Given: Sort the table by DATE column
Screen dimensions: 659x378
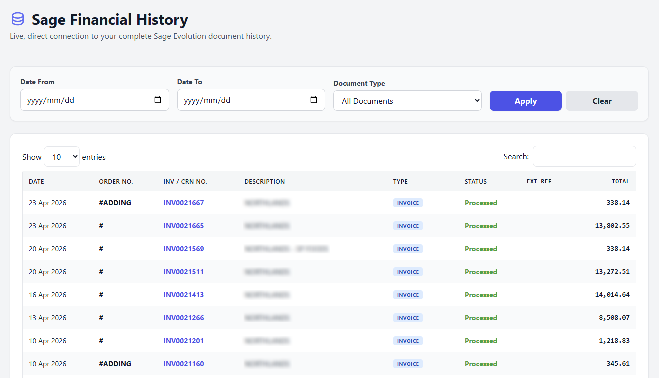Looking at the screenshot, I should click(x=37, y=182).
